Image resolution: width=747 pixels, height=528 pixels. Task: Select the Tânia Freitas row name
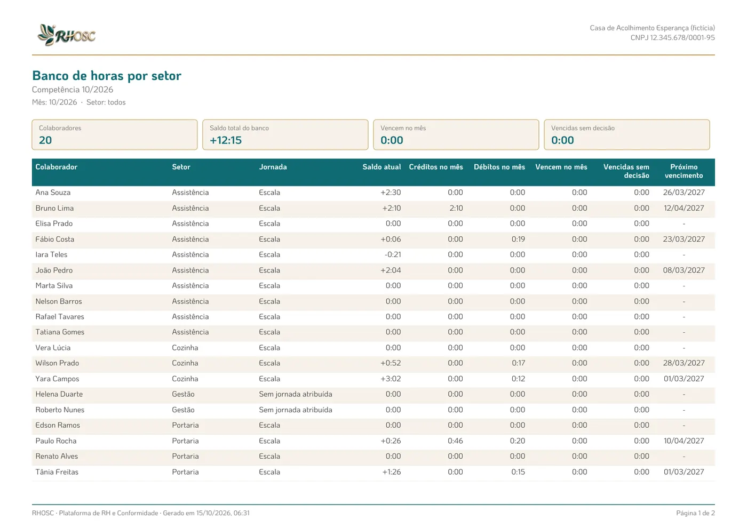coord(57,472)
